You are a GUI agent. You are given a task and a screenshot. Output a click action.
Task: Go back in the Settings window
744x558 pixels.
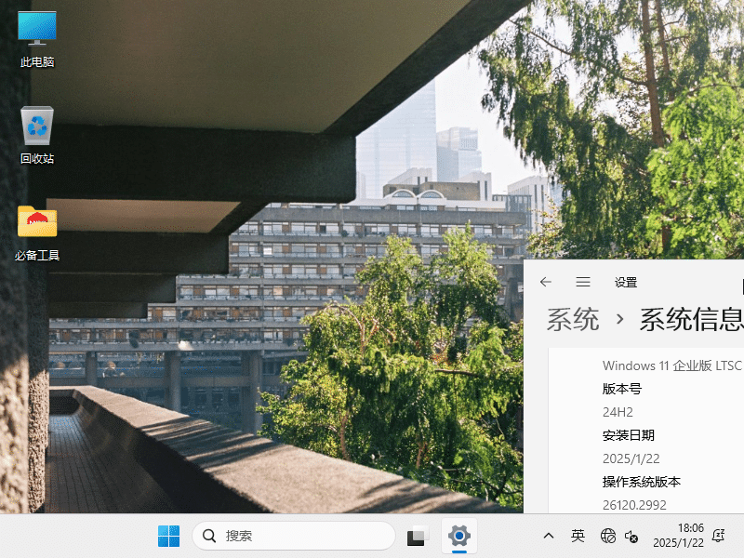tap(546, 283)
